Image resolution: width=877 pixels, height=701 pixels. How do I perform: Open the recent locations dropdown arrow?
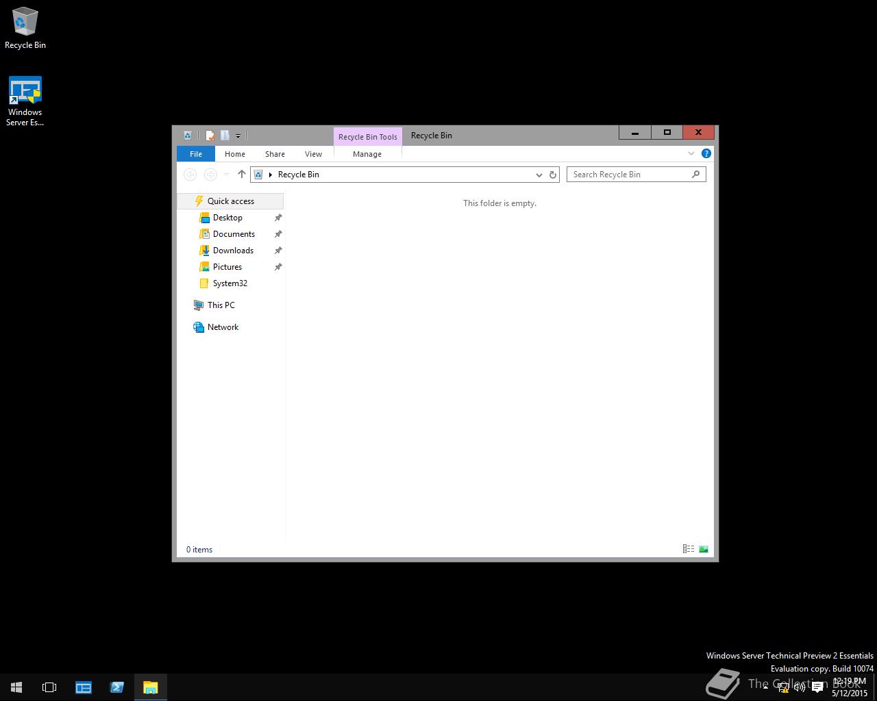[227, 175]
